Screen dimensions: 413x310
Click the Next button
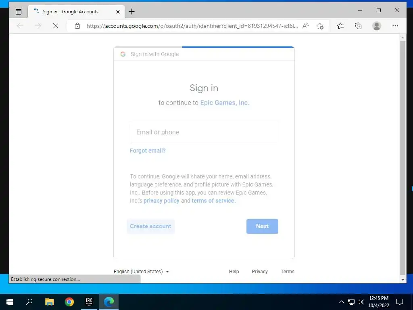[262, 226]
